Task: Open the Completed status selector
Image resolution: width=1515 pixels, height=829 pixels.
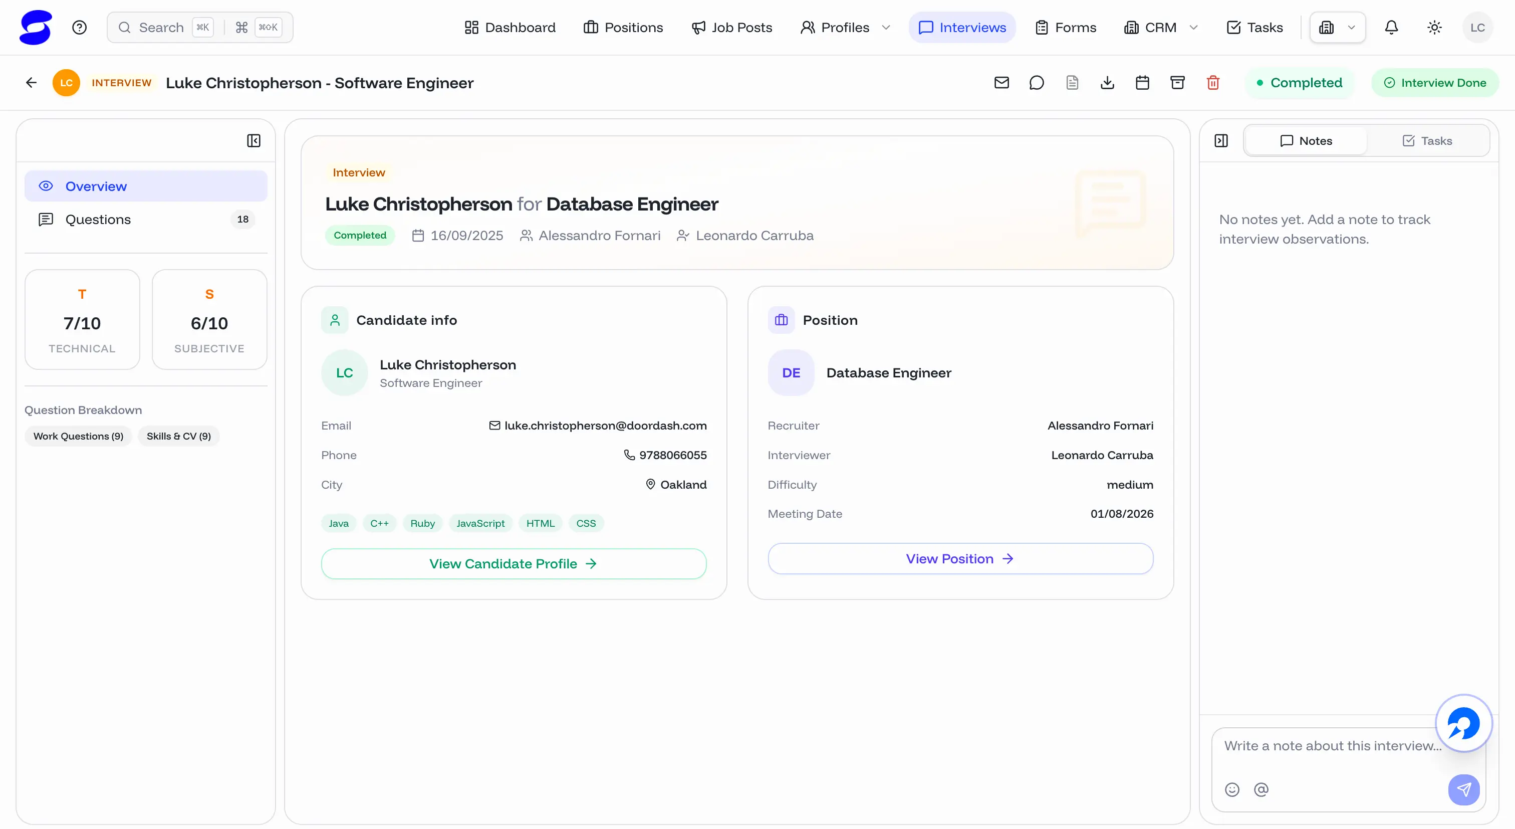Action: (x=1299, y=83)
